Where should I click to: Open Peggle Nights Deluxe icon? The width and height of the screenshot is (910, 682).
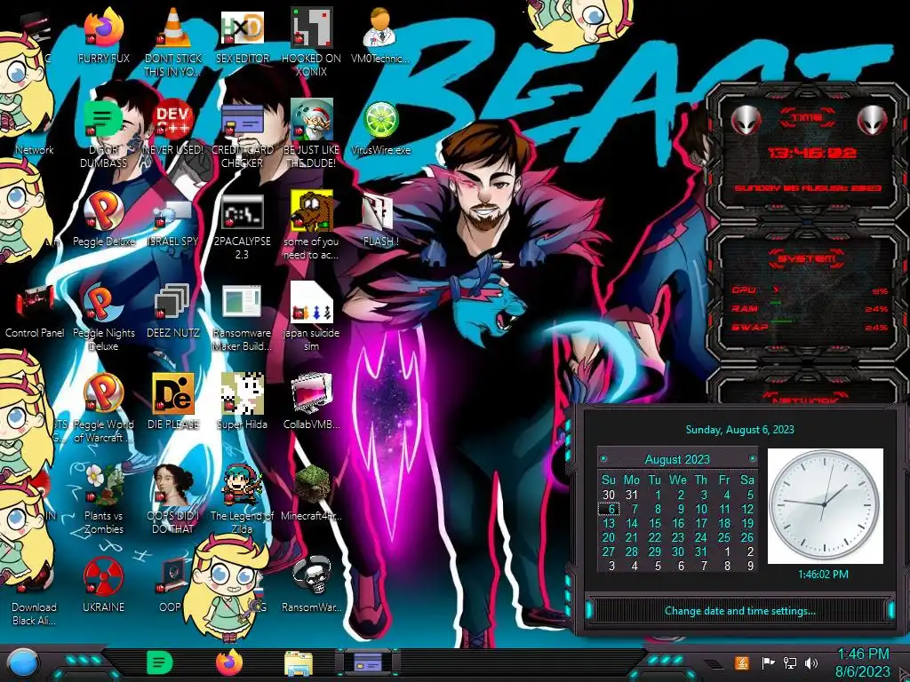pos(103,304)
